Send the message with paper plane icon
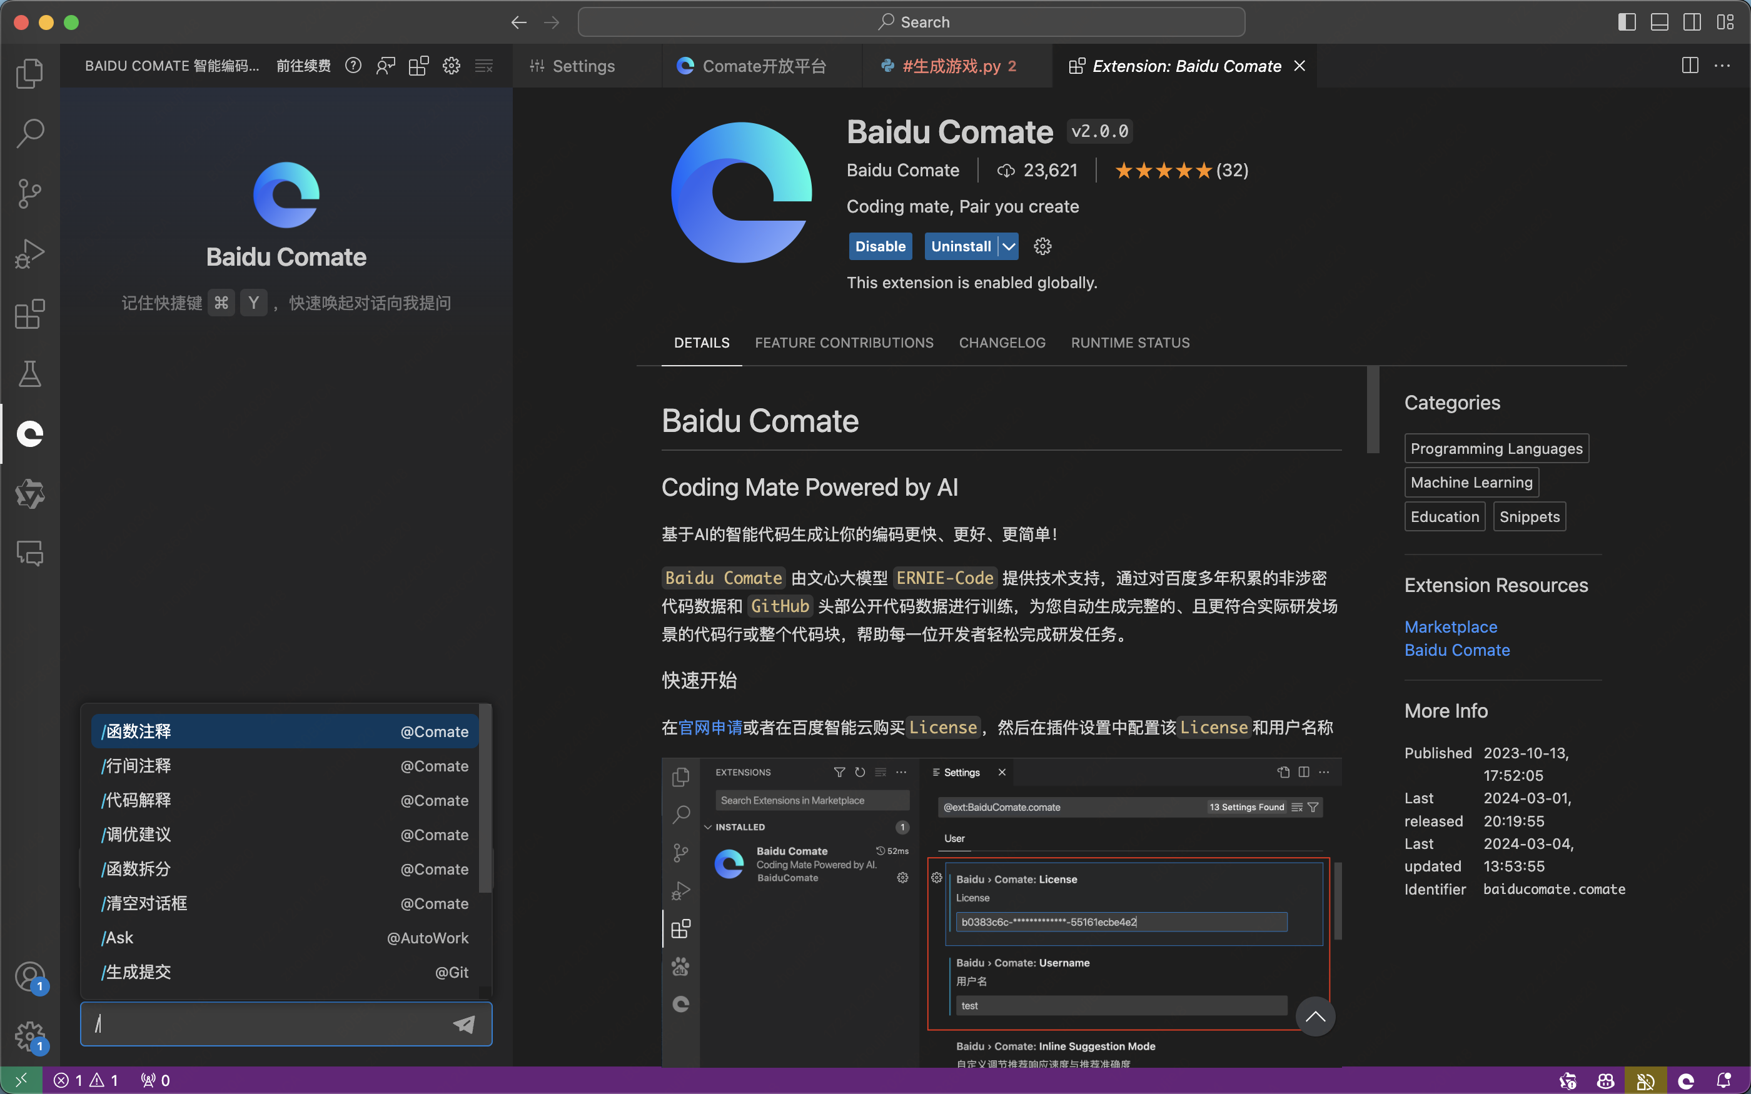 [464, 1024]
